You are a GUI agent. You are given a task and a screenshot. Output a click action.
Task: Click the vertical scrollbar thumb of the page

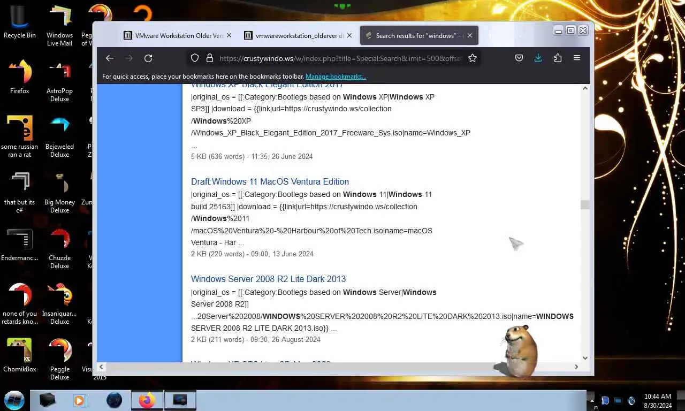[585, 204]
